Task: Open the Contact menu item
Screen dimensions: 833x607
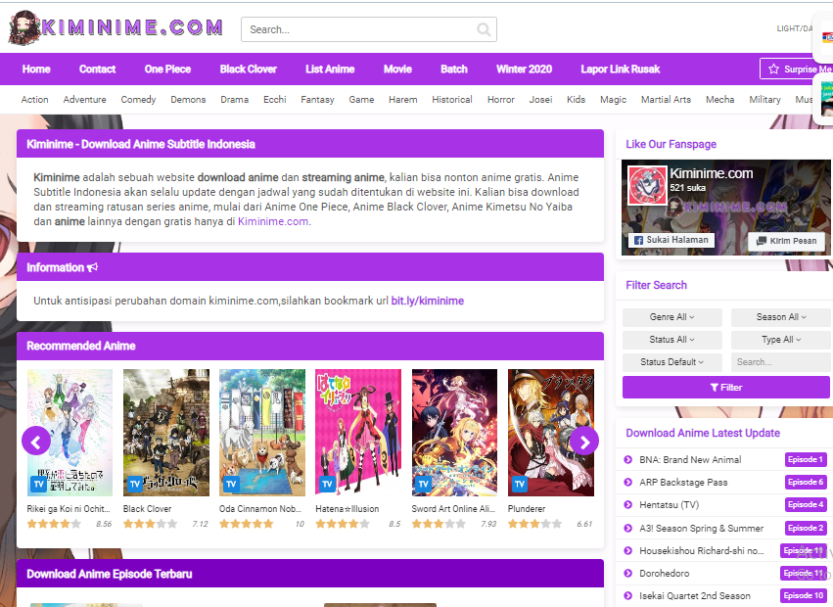Action: point(97,70)
